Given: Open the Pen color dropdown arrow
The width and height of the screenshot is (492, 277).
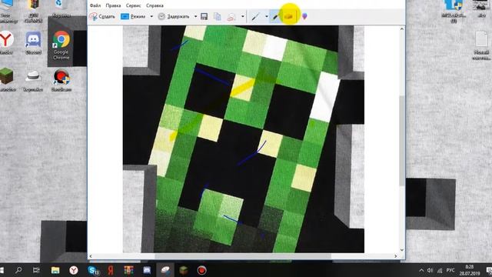Looking at the screenshot, I should [x=267, y=16].
